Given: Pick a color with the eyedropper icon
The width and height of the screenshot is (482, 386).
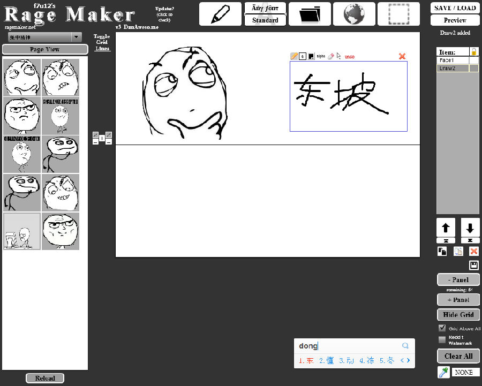Looking at the screenshot, I should pos(443,372).
